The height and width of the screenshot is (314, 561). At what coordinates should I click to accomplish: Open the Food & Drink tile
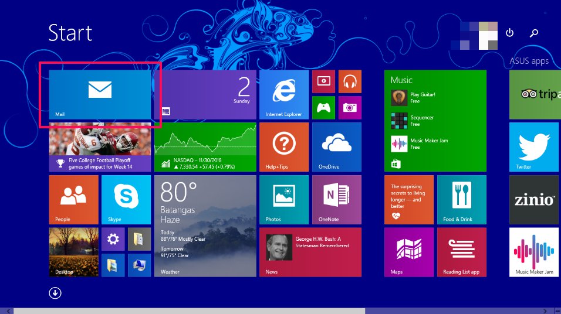[462, 200]
